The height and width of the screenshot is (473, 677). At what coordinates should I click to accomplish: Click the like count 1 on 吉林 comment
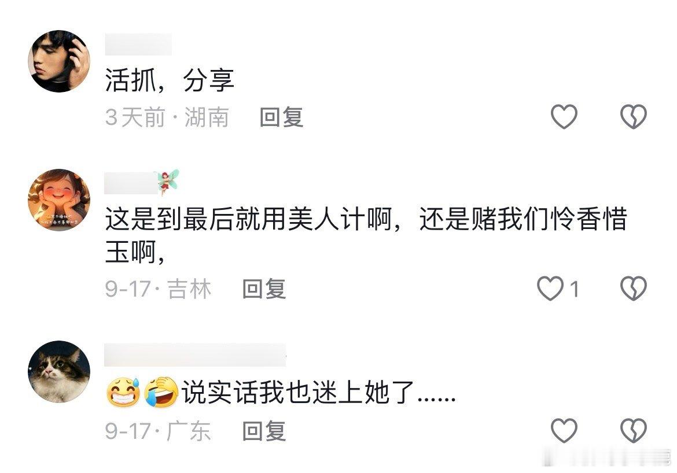coord(574,289)
